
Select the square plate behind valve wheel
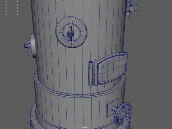tap(112, 108)
